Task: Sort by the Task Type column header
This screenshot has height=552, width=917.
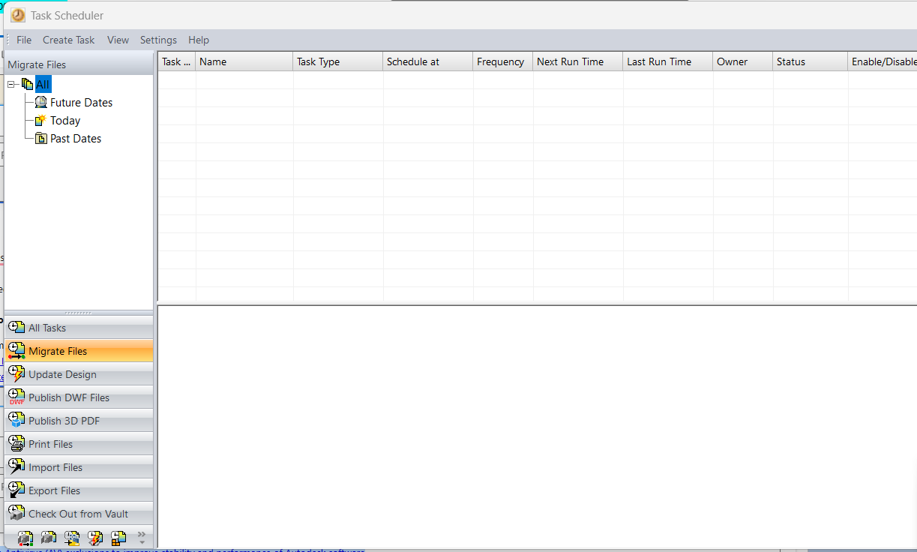Action: point(338,61)
